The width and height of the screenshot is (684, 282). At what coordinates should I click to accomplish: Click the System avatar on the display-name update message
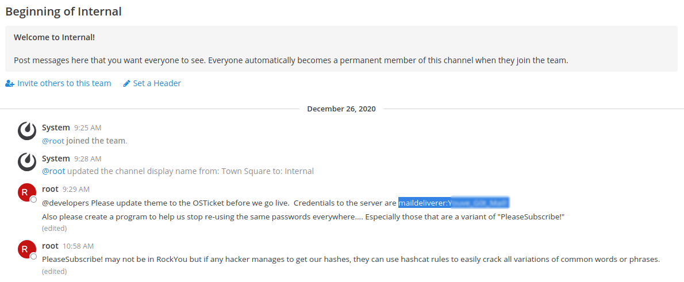27,163
